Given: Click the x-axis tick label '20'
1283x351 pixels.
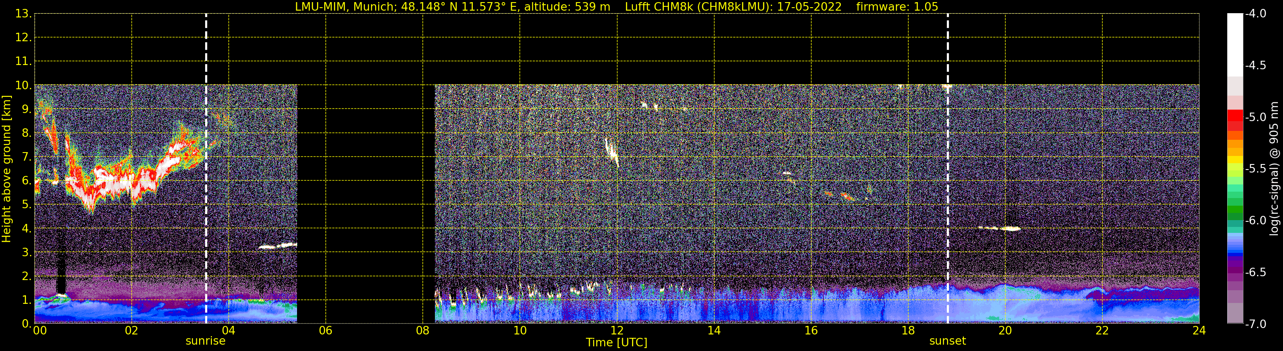Looking at the screenshot, I should [x=1005, y=331].
